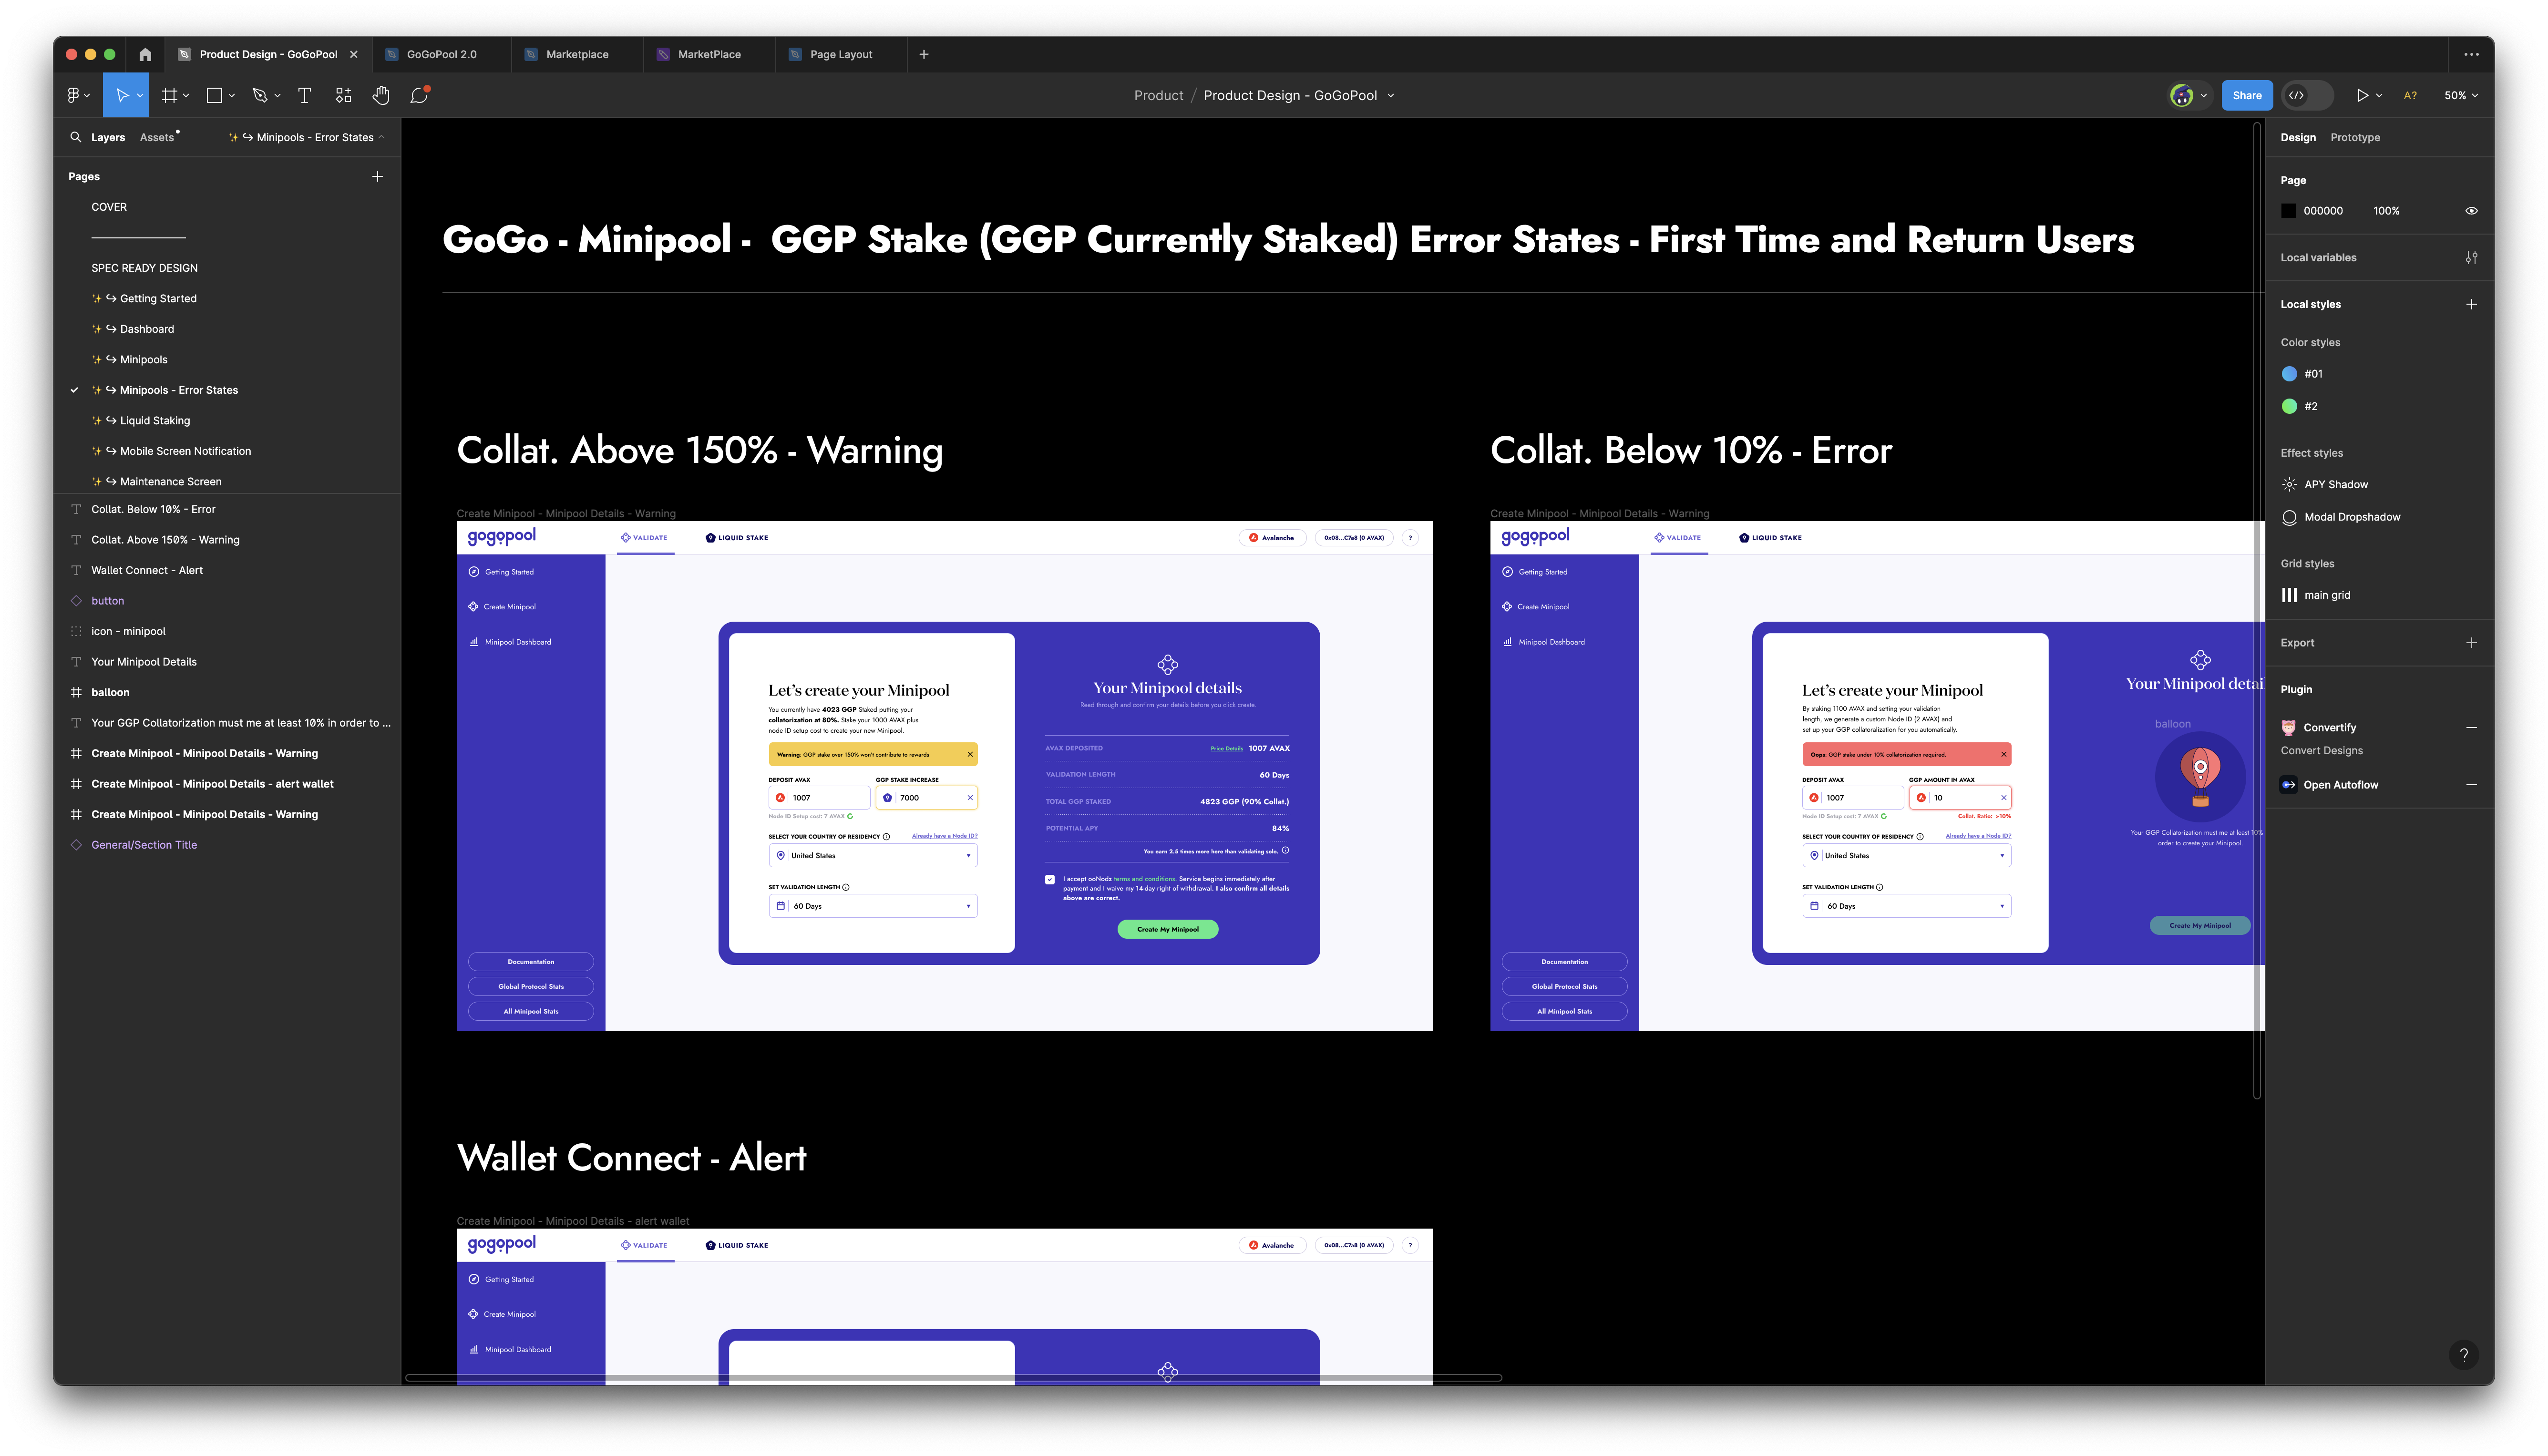Switch to the Design tab in right panel
The height and width of the screenshot is (1456, 2548).
click(2298, 136)
